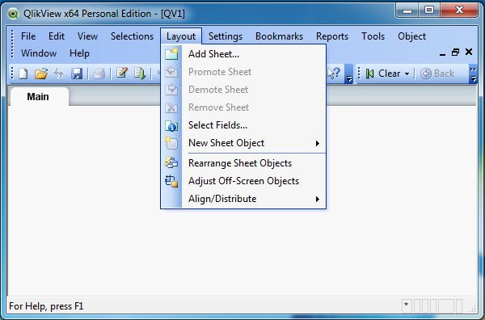
Task: Click the Clear selections icon
Action: coord(369,74)
